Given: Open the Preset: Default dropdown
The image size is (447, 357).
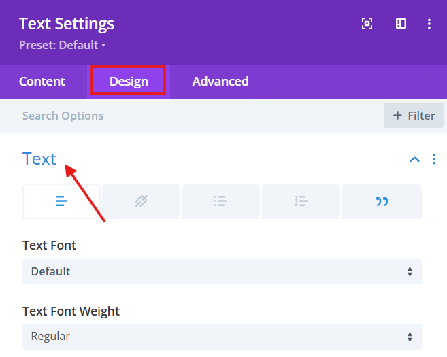Looking at the screenshot, I should (62, 45).
